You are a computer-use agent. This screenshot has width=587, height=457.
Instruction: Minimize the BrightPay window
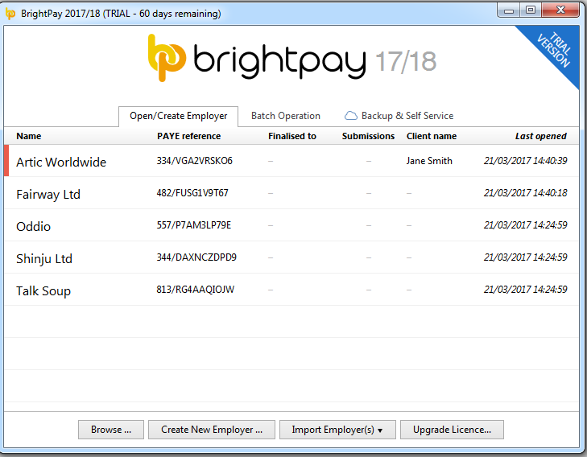[x=509, y=10]
